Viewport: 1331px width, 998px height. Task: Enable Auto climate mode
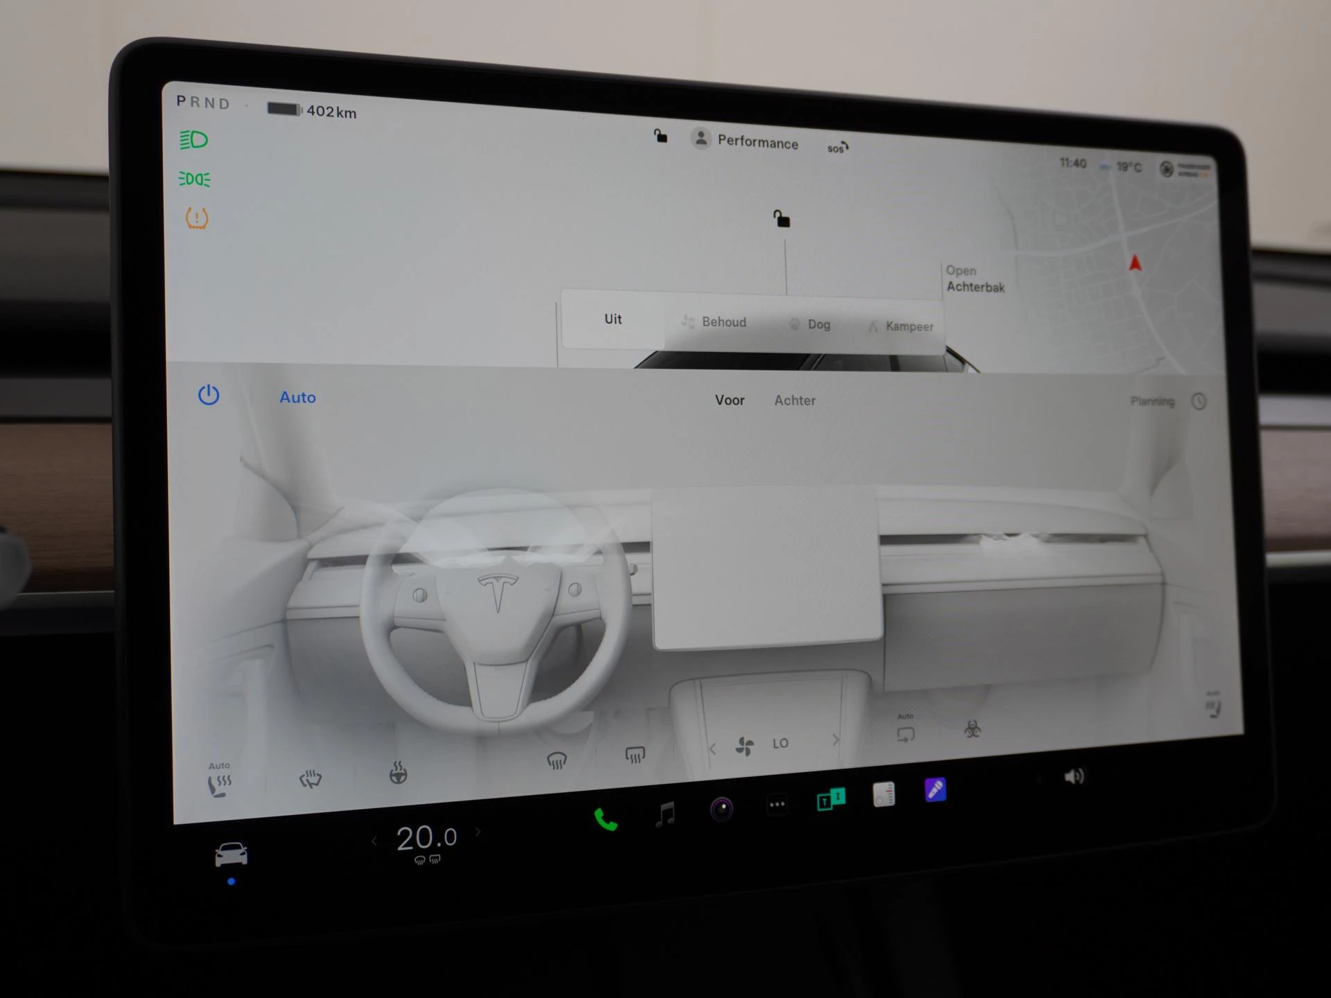pos(297,397)
